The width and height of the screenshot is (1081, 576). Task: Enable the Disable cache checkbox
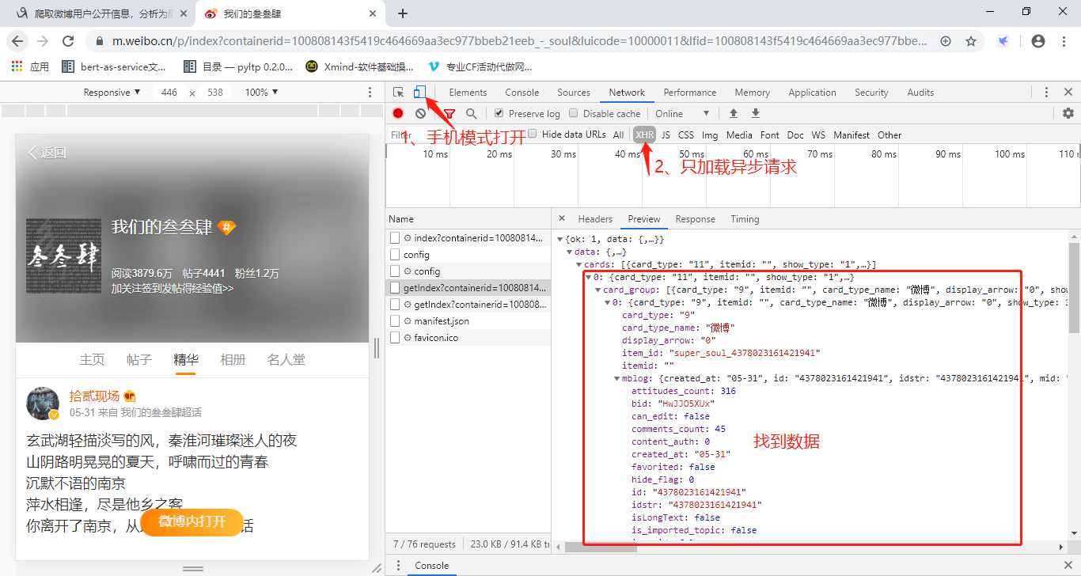pos(574,114)
